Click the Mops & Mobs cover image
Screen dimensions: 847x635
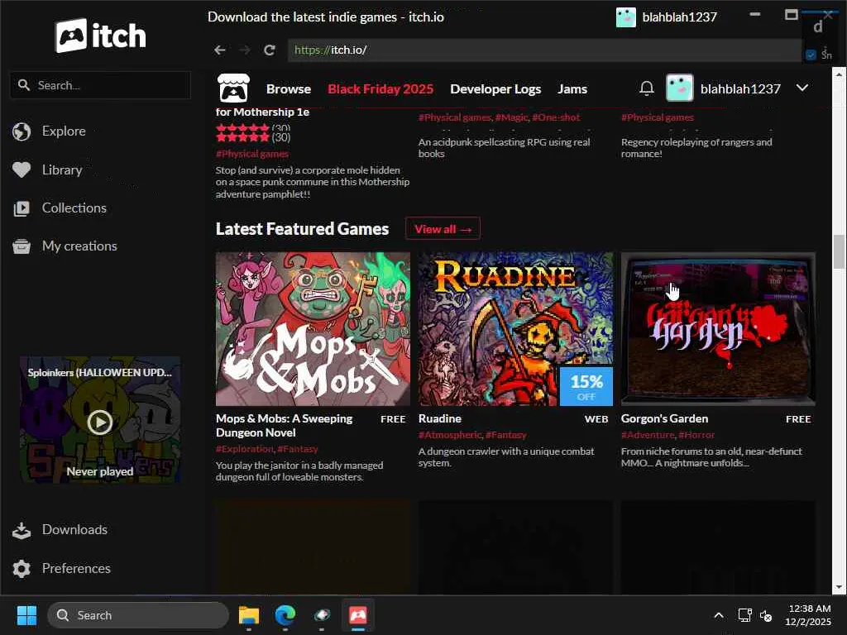point(313,329)
